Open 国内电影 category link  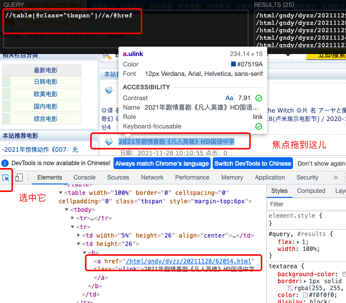tap(46, 106)
